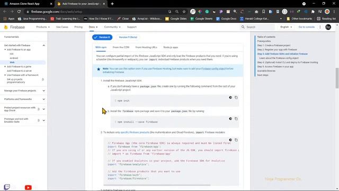Toggle dark theme on npm init code
This screenshot has width=339, height=191.
(x=230, y=98)
